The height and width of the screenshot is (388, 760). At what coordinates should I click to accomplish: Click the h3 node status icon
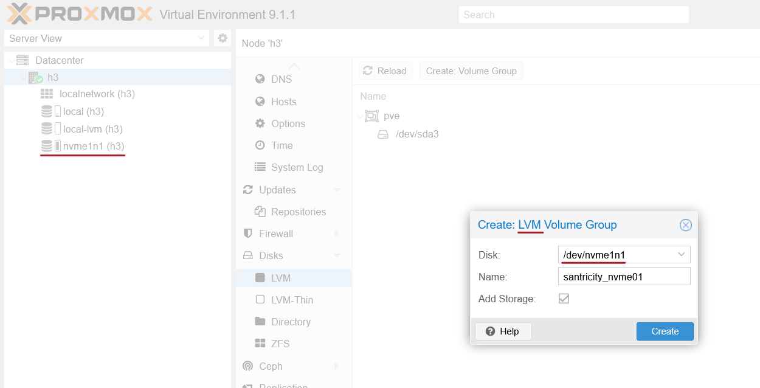click(36, 77)
